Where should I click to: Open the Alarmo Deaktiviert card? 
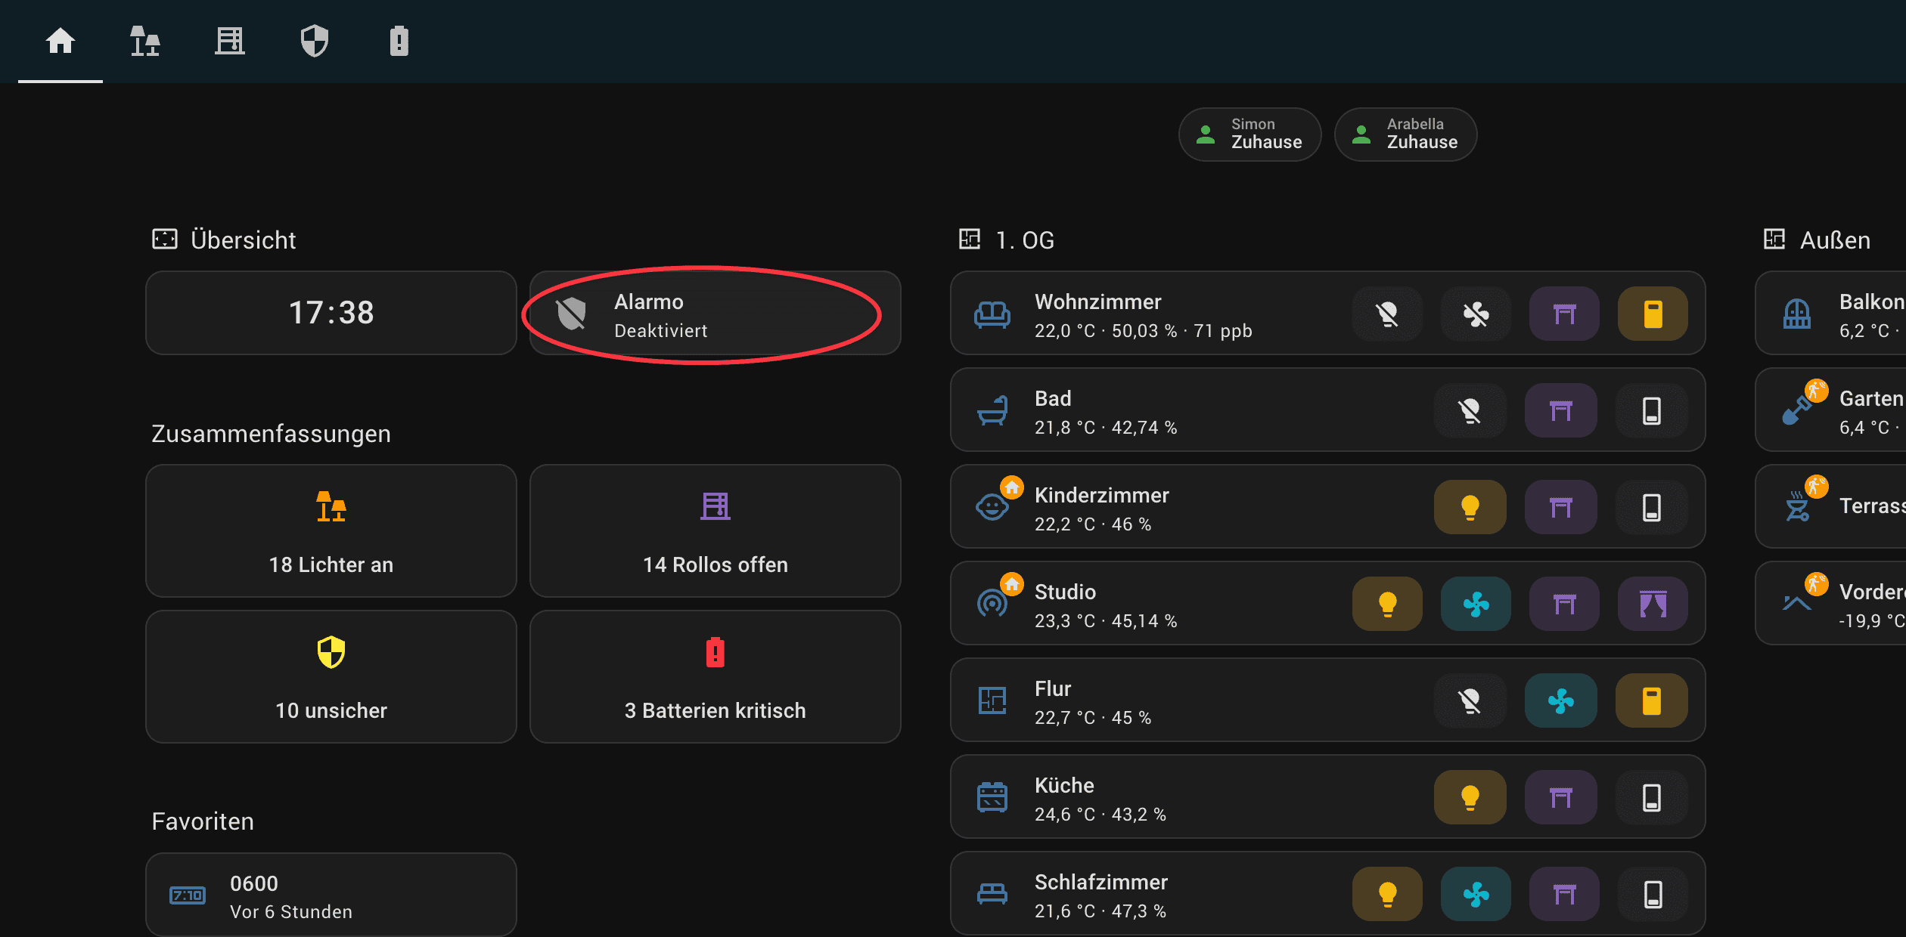coord(715,314)
